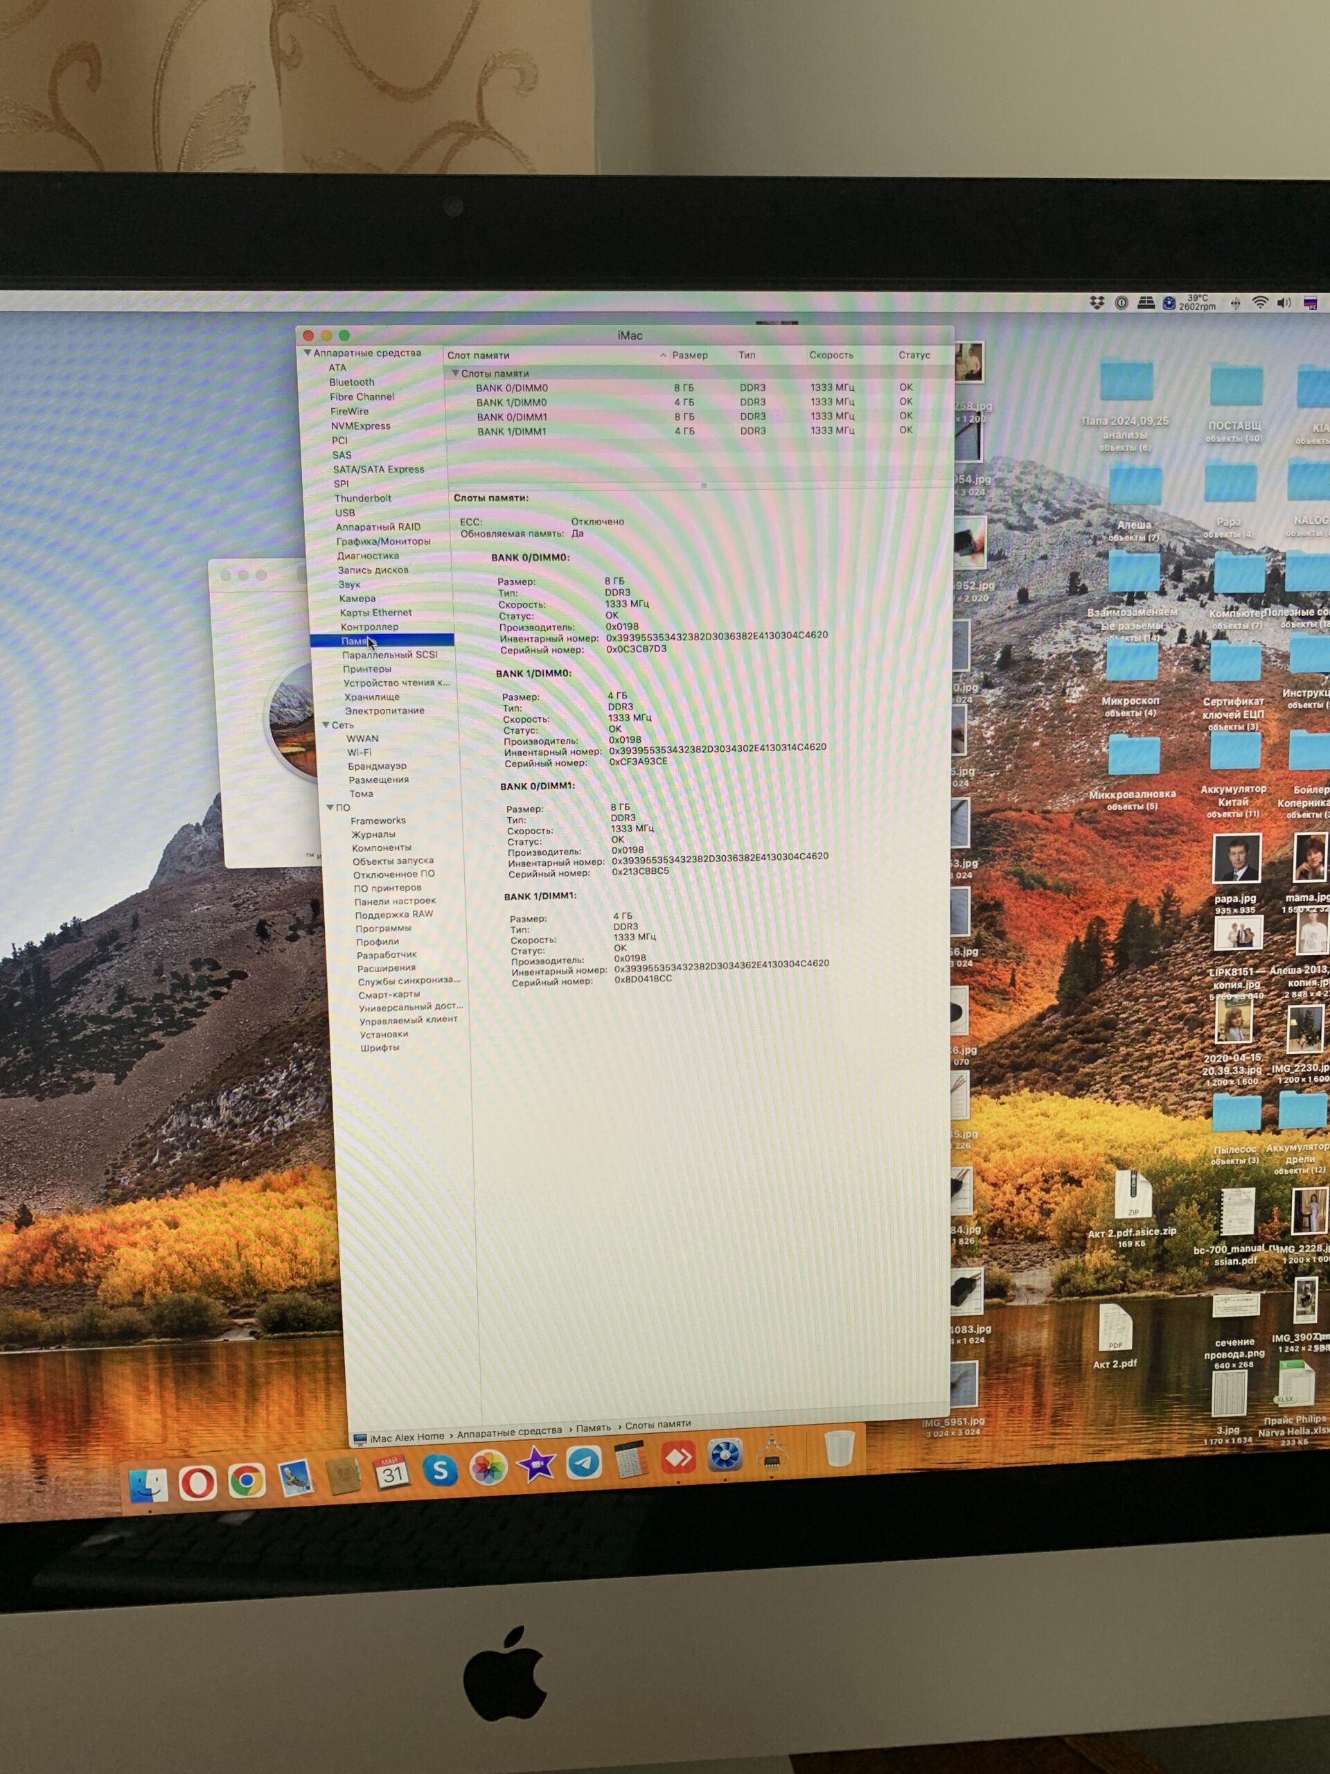Click Аппаратные средства in path bar

(x=509, y=1432)
